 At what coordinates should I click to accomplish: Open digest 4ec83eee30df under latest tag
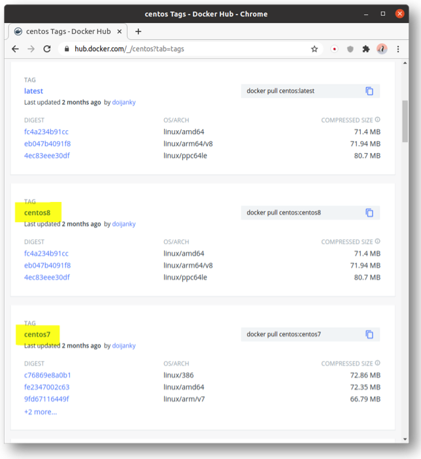click(x=47, y=156)
